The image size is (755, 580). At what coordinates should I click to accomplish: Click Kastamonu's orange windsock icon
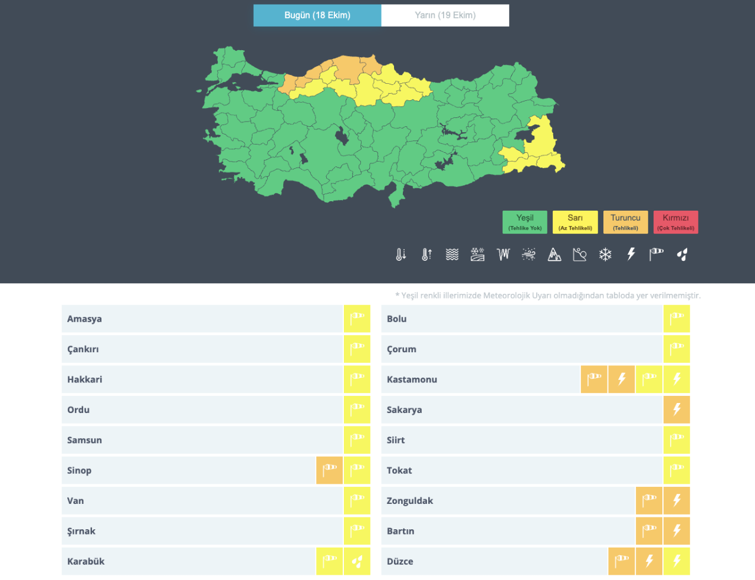(594, 379)
